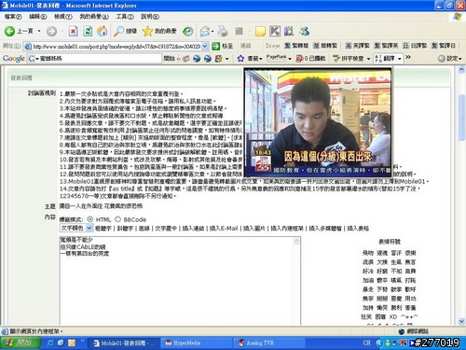Click the 簡轉繁 Dr.eye conversion button
This screenshot has width=466, height=350.
[x=325, y=46]
